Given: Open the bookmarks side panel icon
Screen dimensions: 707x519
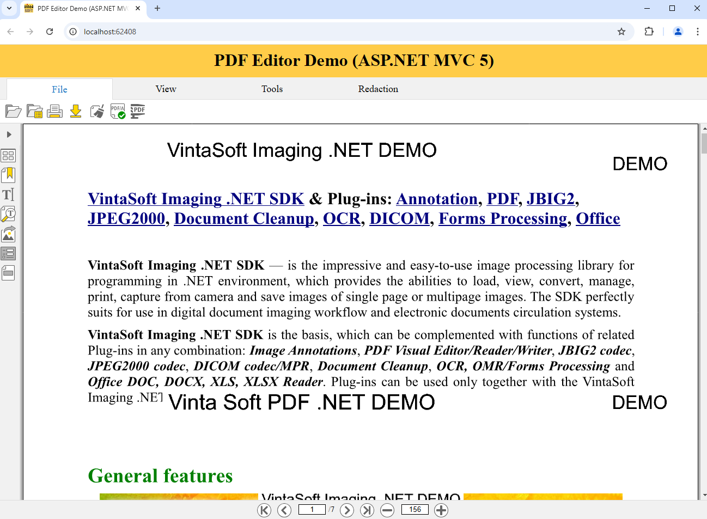Looking at the screenshot, I should (x=8, y=175).
